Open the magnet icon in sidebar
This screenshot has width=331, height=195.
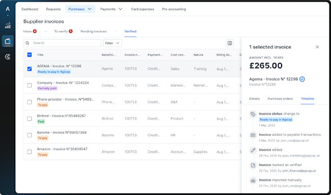click(x=8, y=57)
